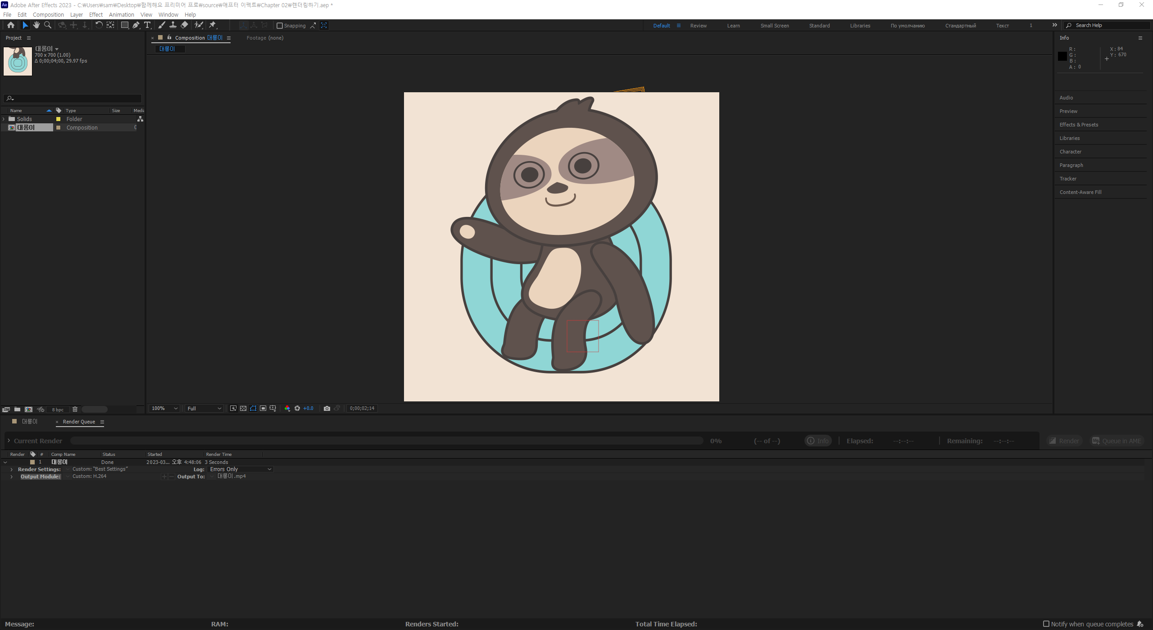1153x630 pixels.
Task: Expand the Solids folder
Action: 4,119
